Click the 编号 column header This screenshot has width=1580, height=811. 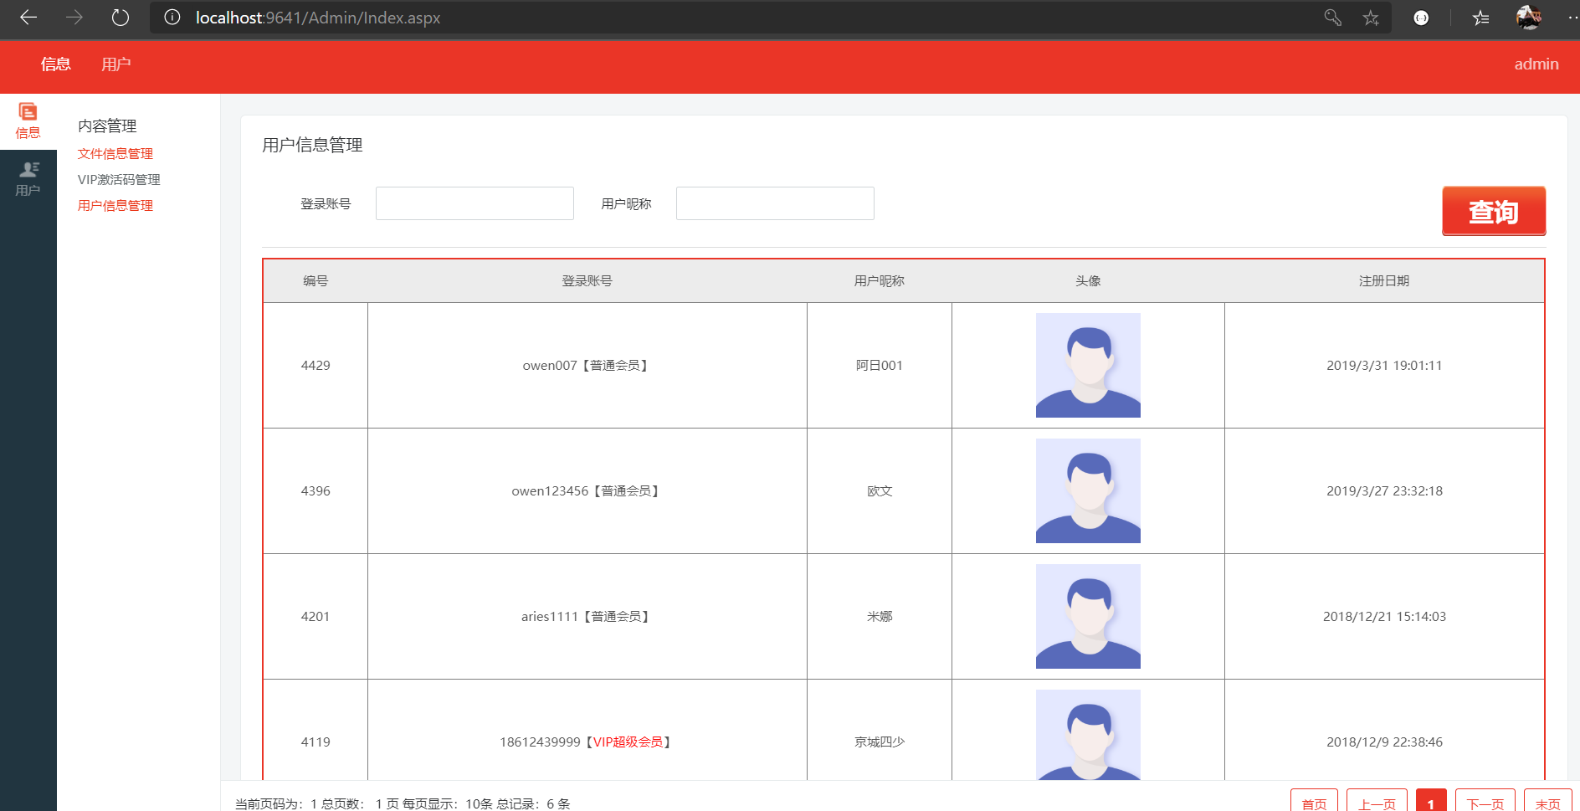(315, 281)
